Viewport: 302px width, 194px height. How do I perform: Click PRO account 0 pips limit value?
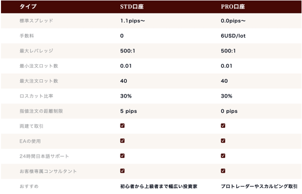pyautogui.click(x=229, y=111)
